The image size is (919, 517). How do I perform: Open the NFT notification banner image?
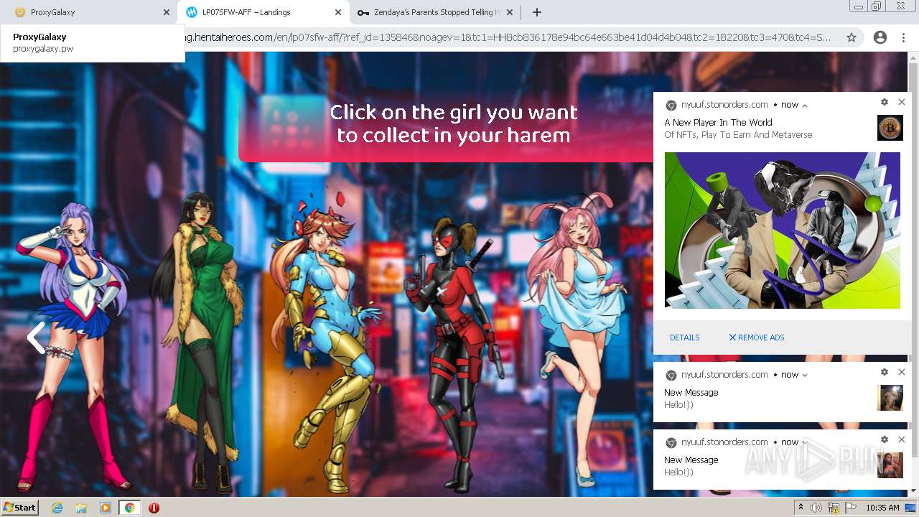pos(783,230)
